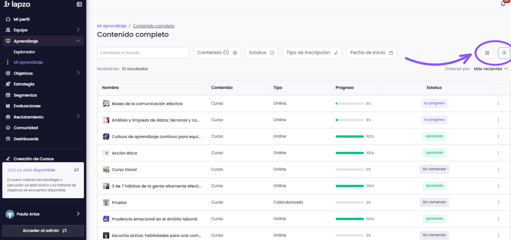Switch to list view
The height and width of the screenshot is (240, 511).
504,53
